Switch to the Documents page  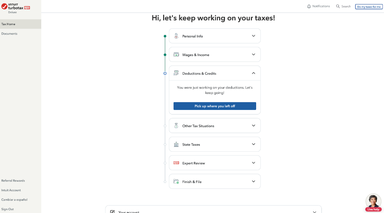point(9,33)
